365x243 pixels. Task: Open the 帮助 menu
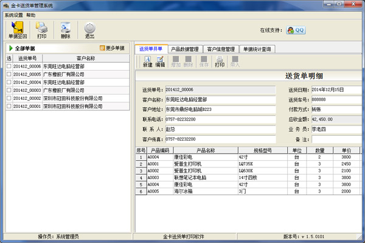tap(31, 15)
